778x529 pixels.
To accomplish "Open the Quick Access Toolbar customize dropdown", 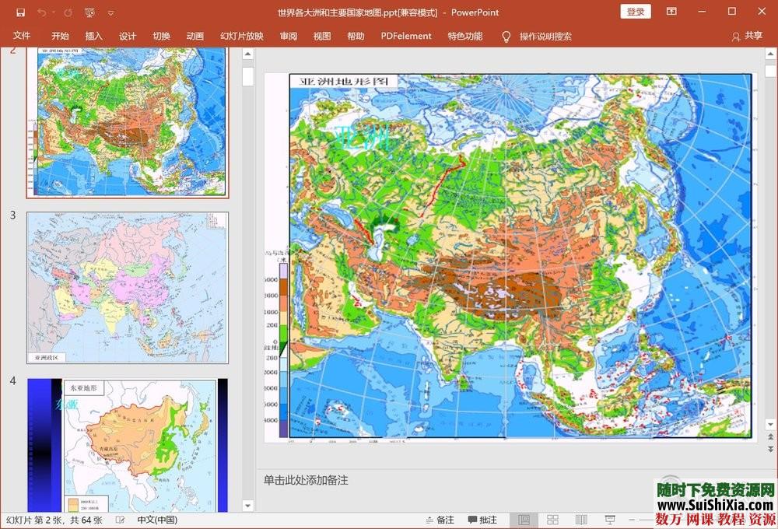I will [x=111, y=12].
